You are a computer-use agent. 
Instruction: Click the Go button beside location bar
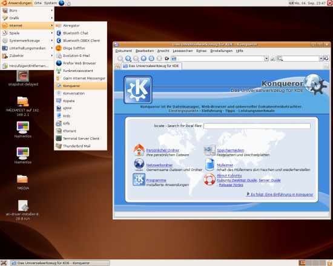pos(273,59)
